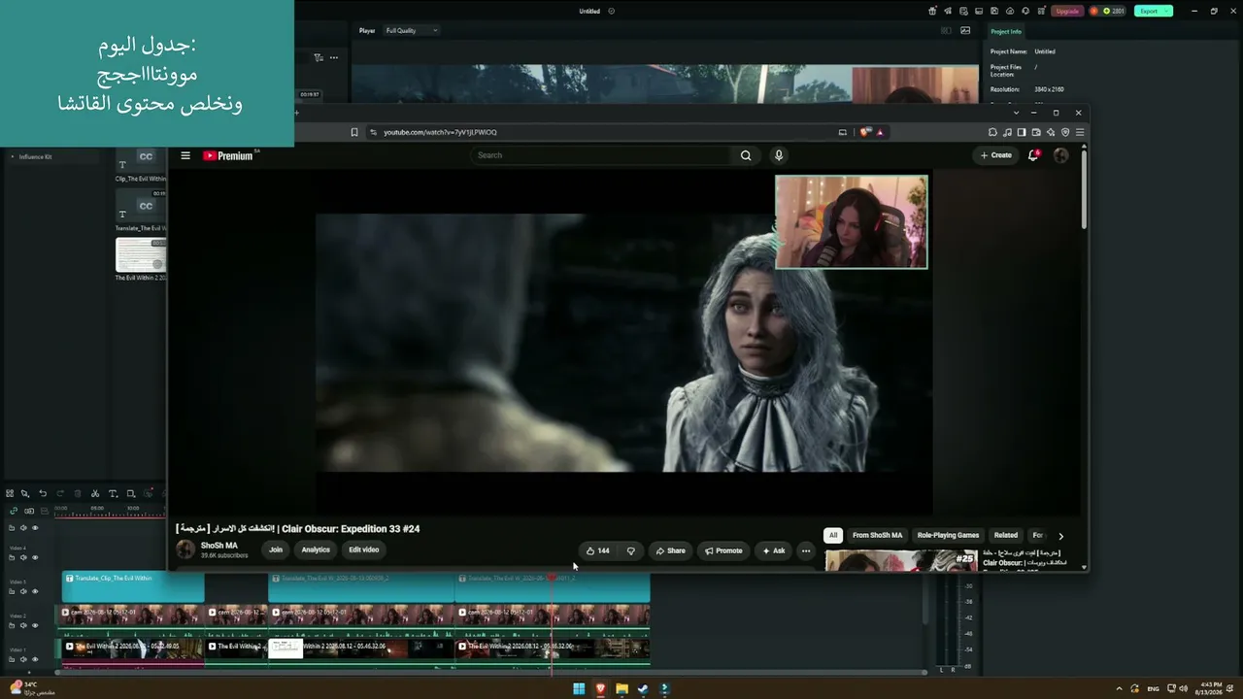1243x699 pixels.
Task: Click the YouTube search input field
Action: click(x=602, y=155)
